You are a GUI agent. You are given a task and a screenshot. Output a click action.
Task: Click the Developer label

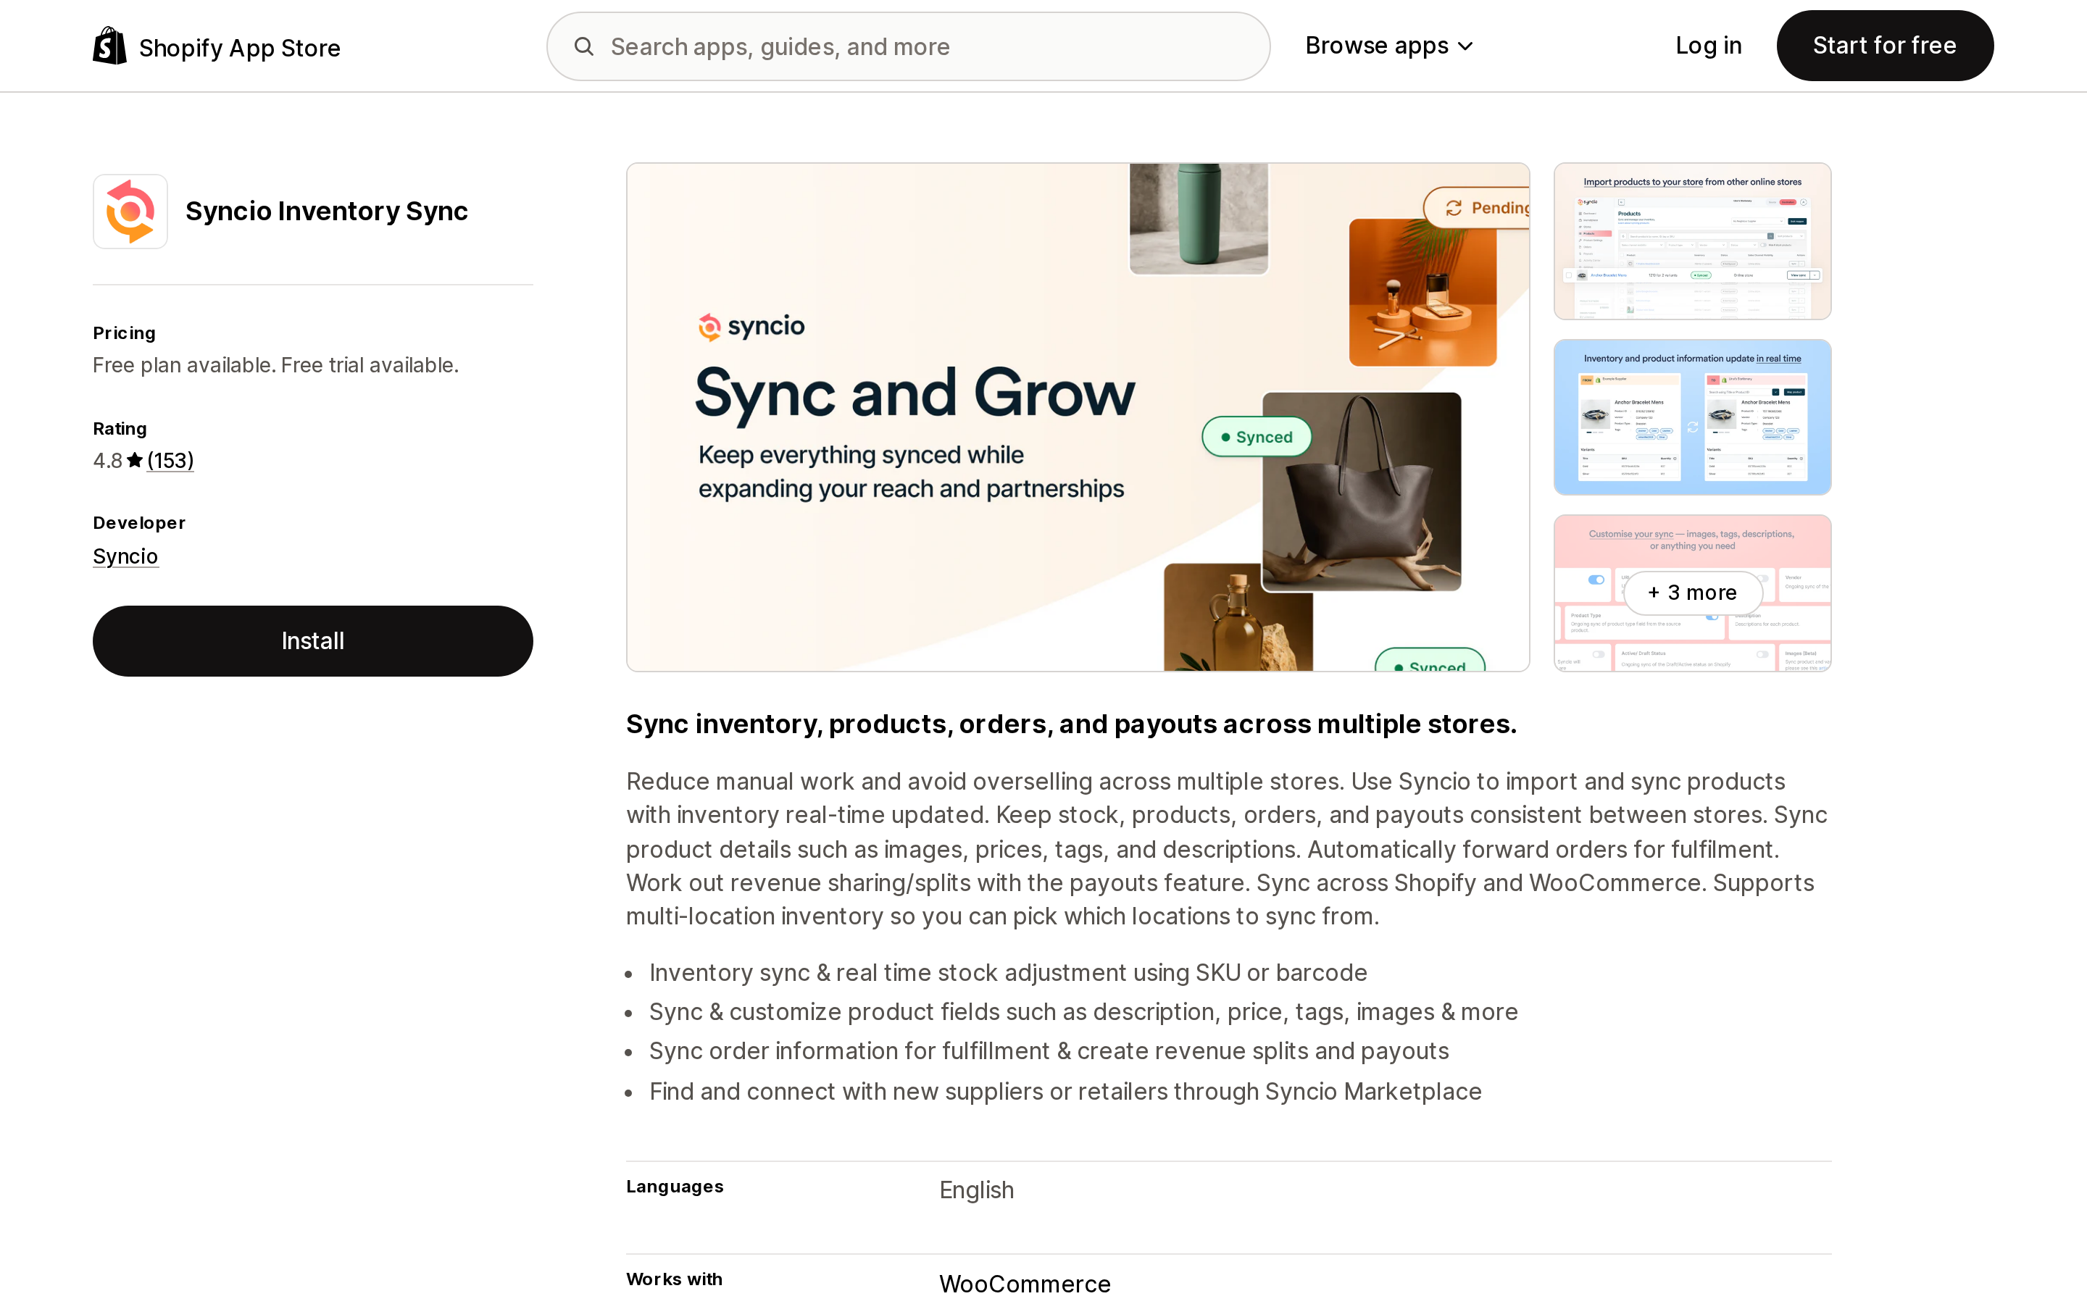(x=139, y=522)
